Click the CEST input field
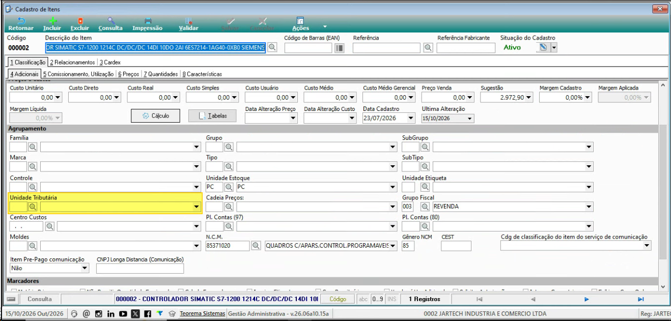Viewport: 671px width, 321px height. pos(456,246)
